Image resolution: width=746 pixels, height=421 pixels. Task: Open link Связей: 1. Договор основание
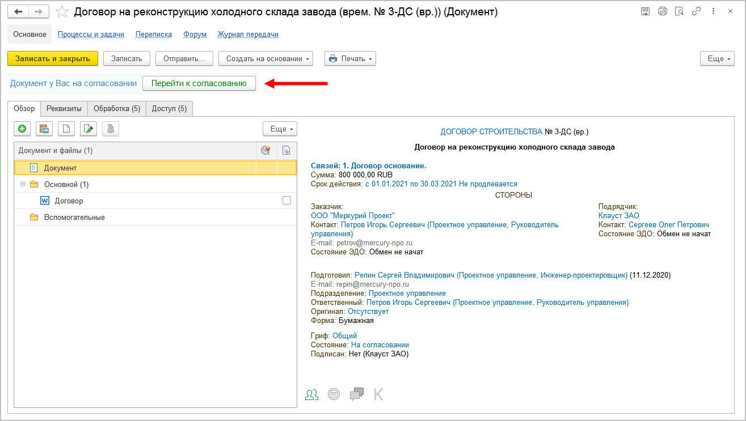point(369,165)
